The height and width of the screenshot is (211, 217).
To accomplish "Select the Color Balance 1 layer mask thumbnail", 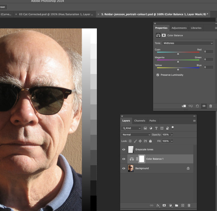I will [142, 159].
